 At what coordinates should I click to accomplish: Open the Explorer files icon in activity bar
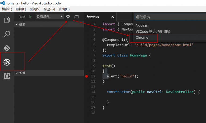(x=7, y=20)
